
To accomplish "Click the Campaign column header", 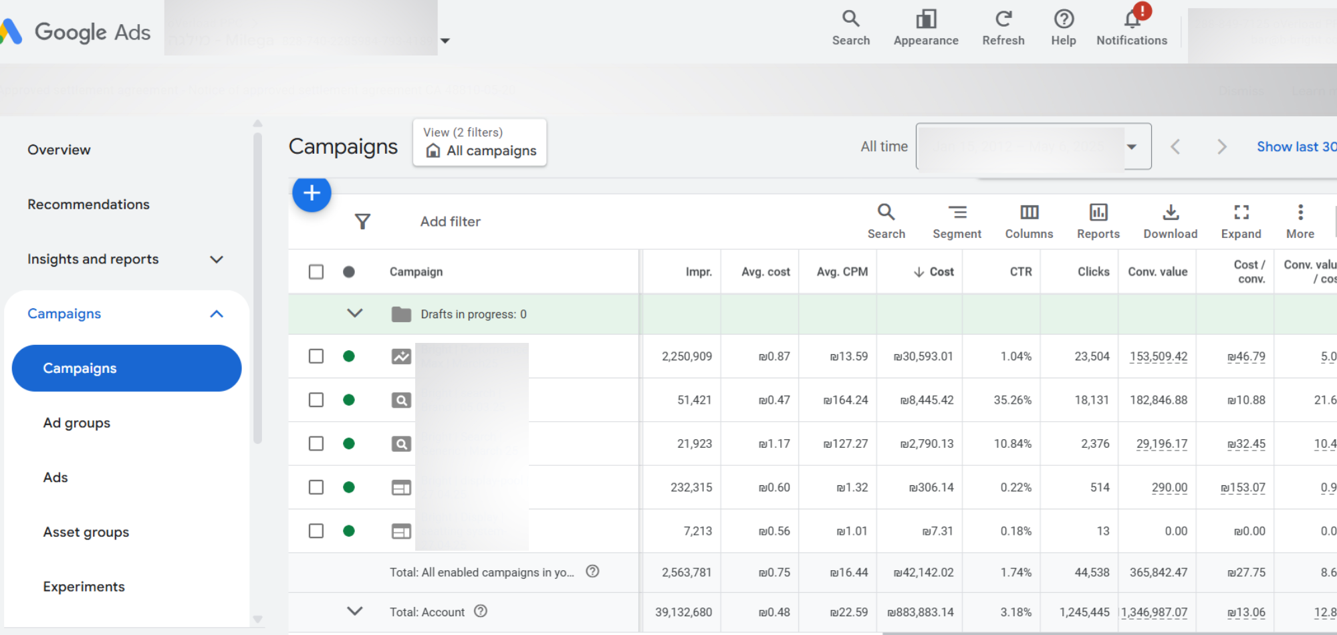I will pos(416,271).
